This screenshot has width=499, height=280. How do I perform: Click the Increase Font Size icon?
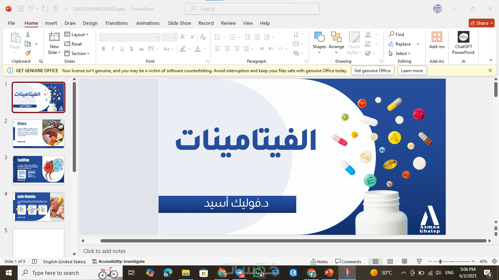[x=183, y=37]
